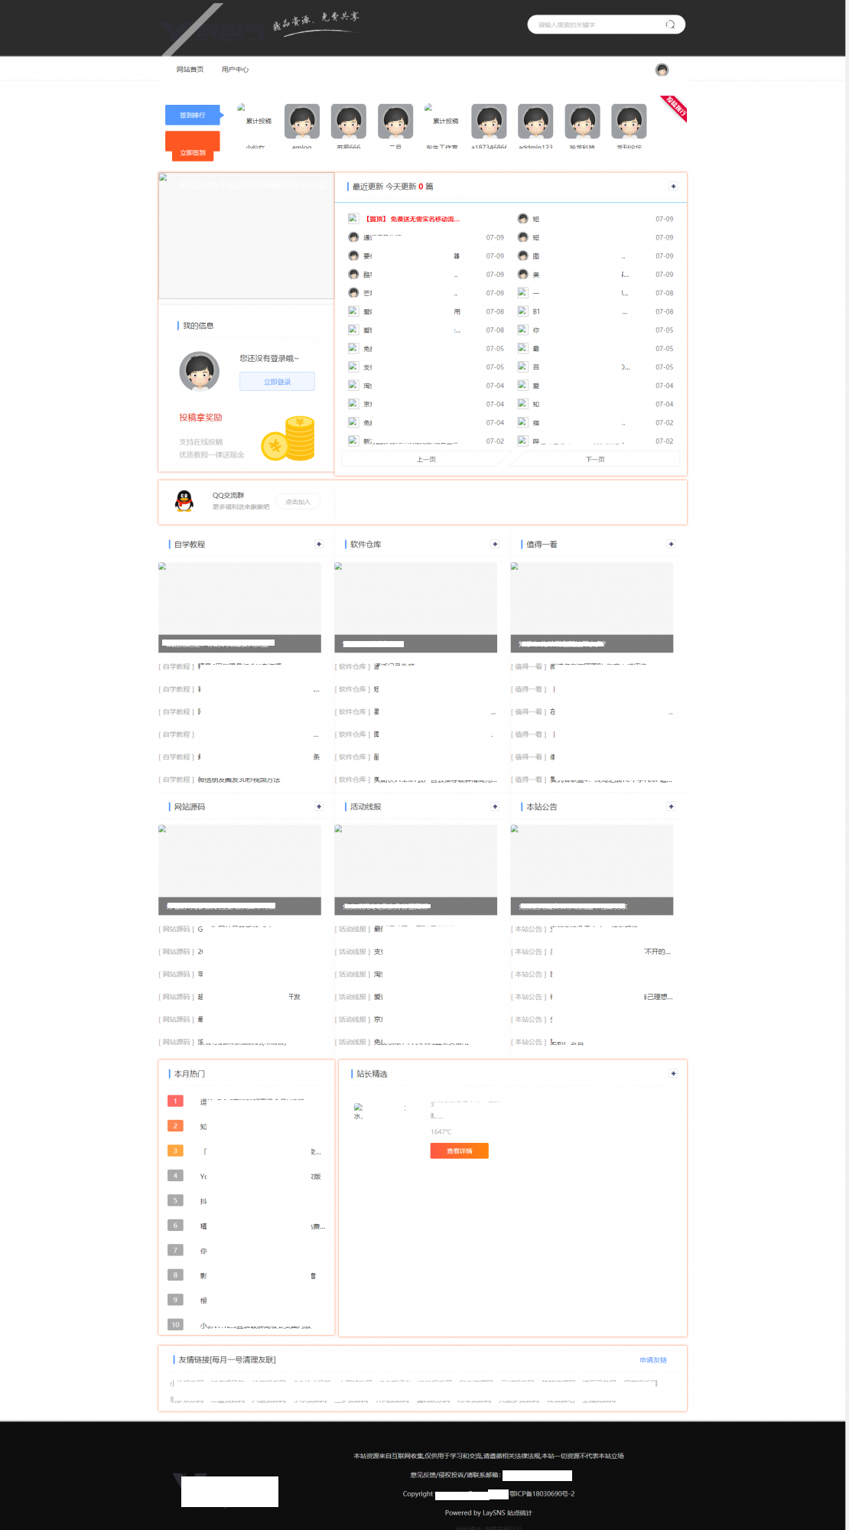Click 查看详情 button in 站长精选

click(459, 1151)
